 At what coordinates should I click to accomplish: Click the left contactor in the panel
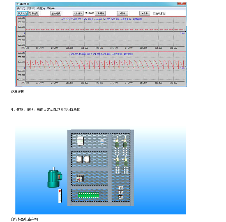click(x=80, y=159)
